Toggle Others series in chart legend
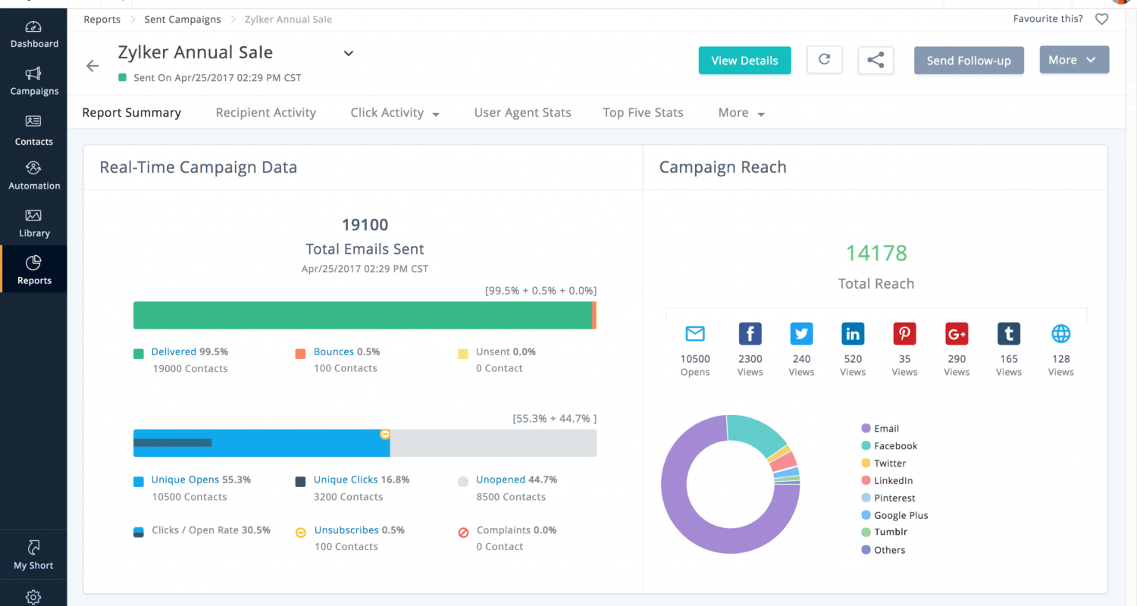This screenshot has height=606, width=1137. [x=883, y=550]
